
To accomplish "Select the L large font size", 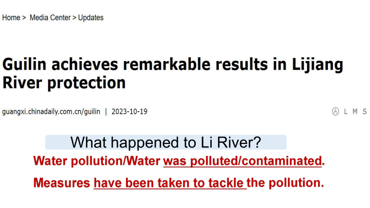I will point(346,112).
